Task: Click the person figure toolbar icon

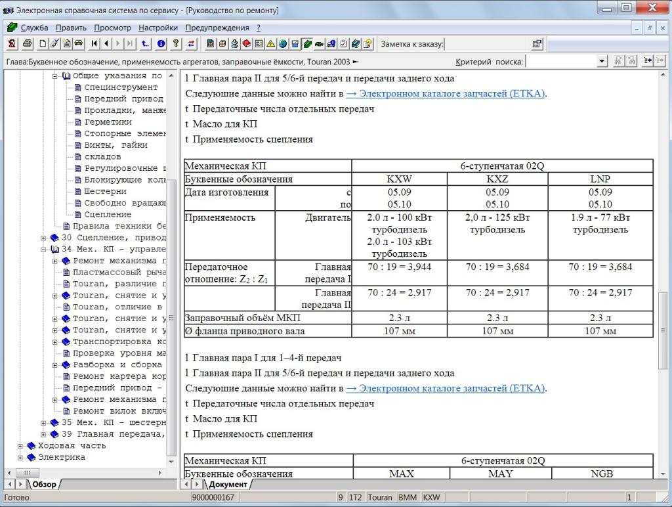Action: click(234, 44)
